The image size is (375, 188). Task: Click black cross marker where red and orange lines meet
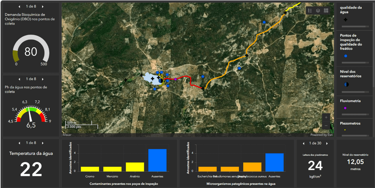click(x=203, y=89)
